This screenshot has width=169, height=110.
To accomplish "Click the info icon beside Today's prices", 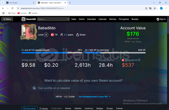I will pyautogui.click(x=139, y=60).
